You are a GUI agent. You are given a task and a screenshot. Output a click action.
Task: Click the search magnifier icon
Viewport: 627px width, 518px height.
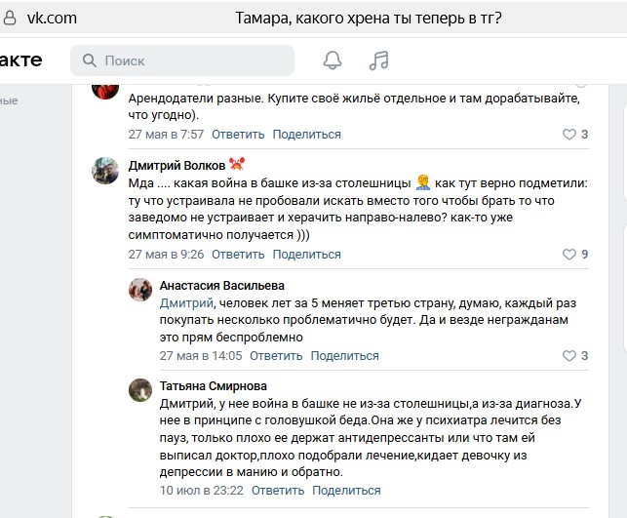89,60
